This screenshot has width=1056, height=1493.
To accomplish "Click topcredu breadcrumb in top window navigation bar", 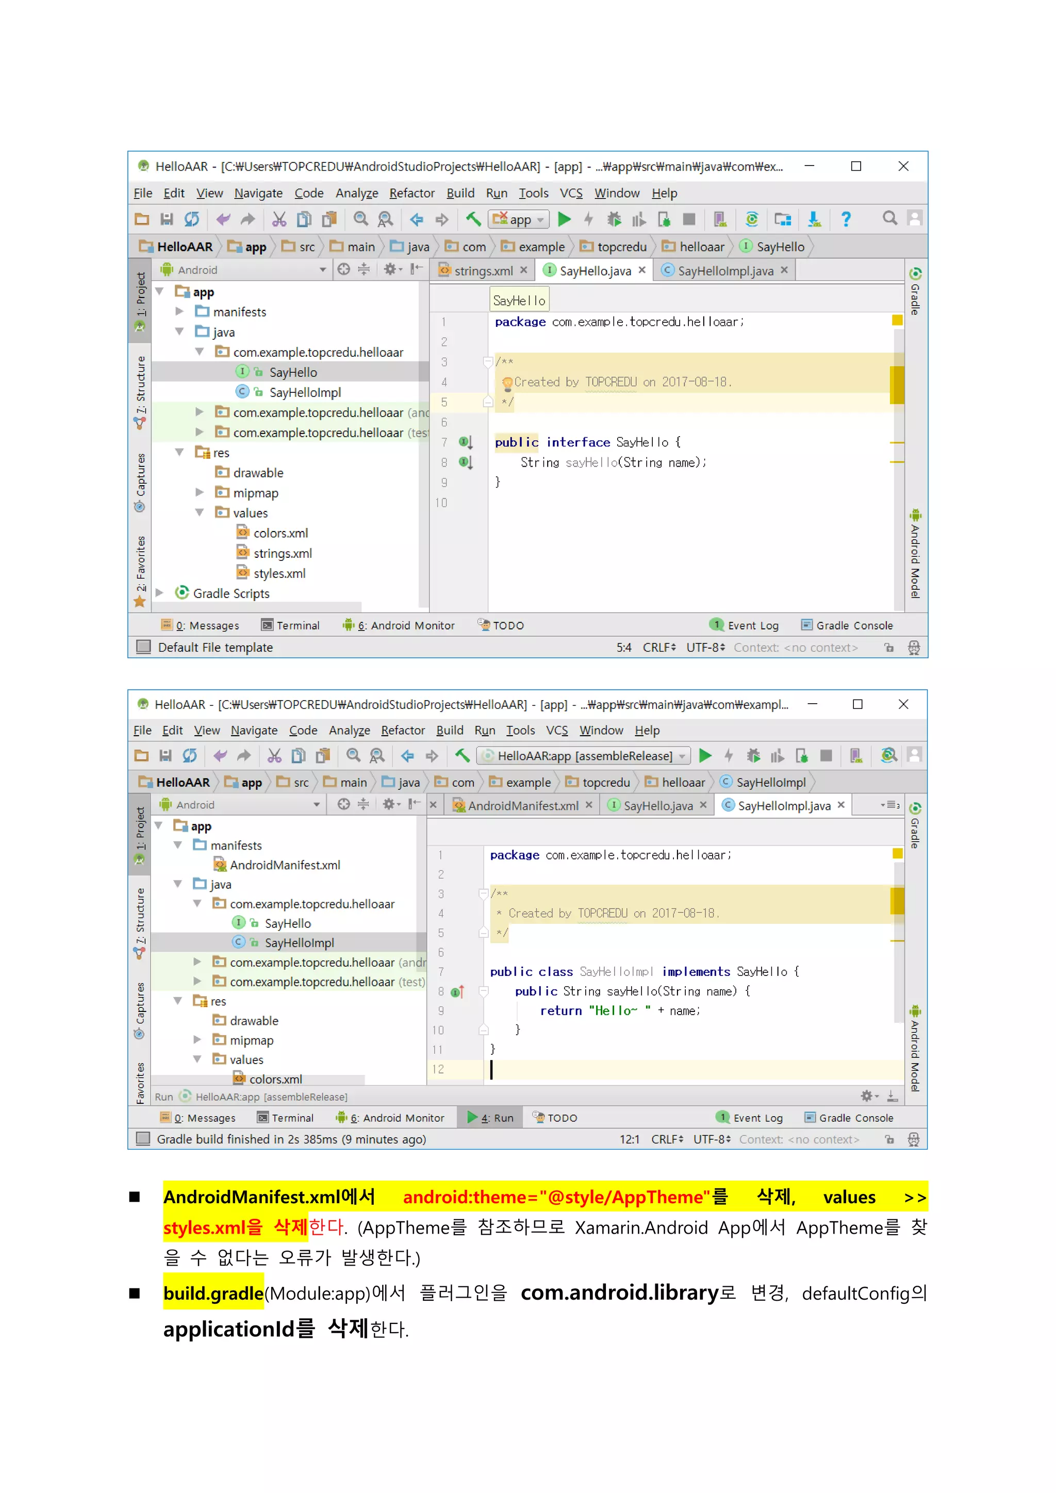I will (613, 246).
